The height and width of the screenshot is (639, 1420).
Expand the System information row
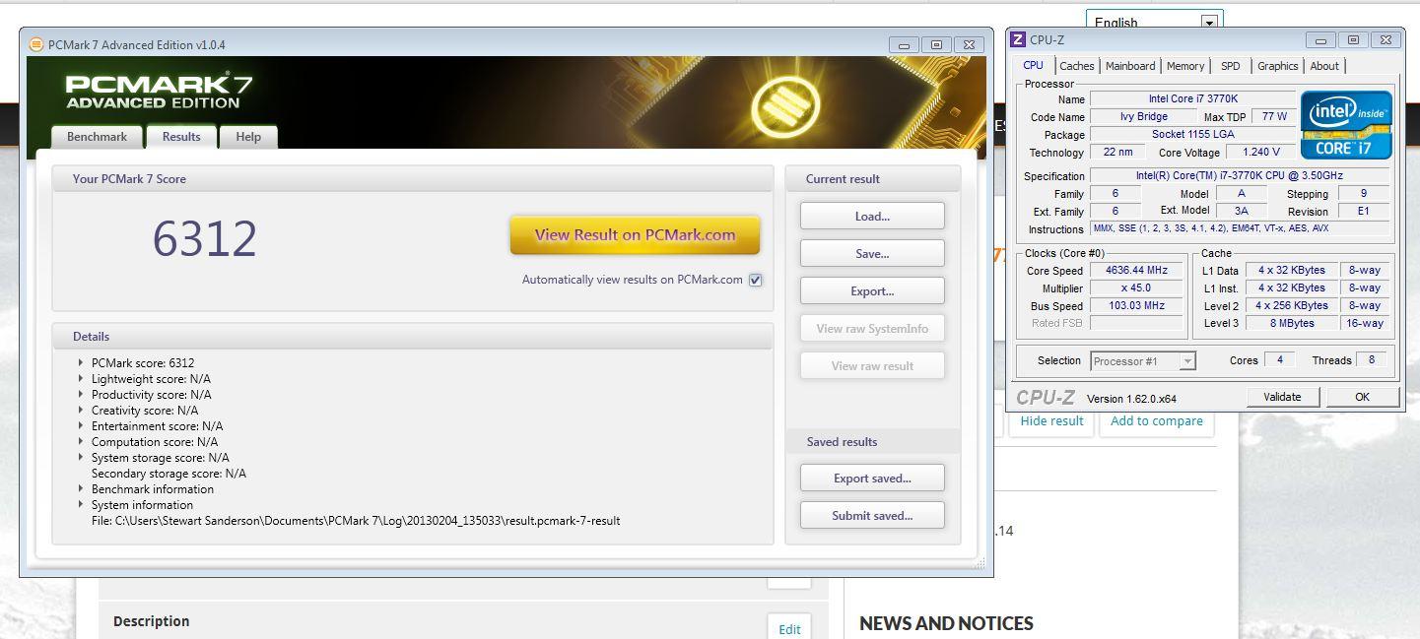tap(81, 504)
